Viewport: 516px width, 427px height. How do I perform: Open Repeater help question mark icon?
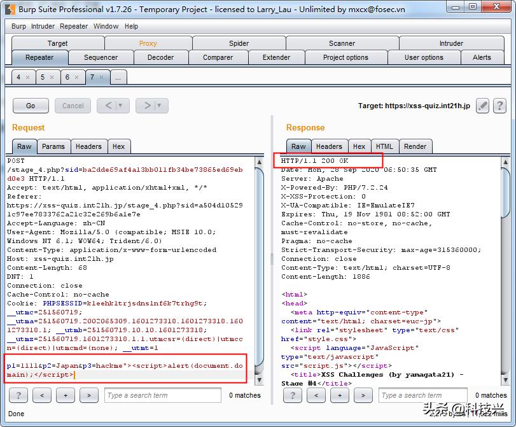point(499,106)
